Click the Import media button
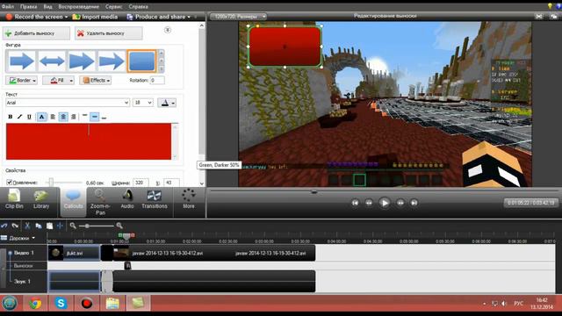The image size is (562, 316). tap(95, 17)
